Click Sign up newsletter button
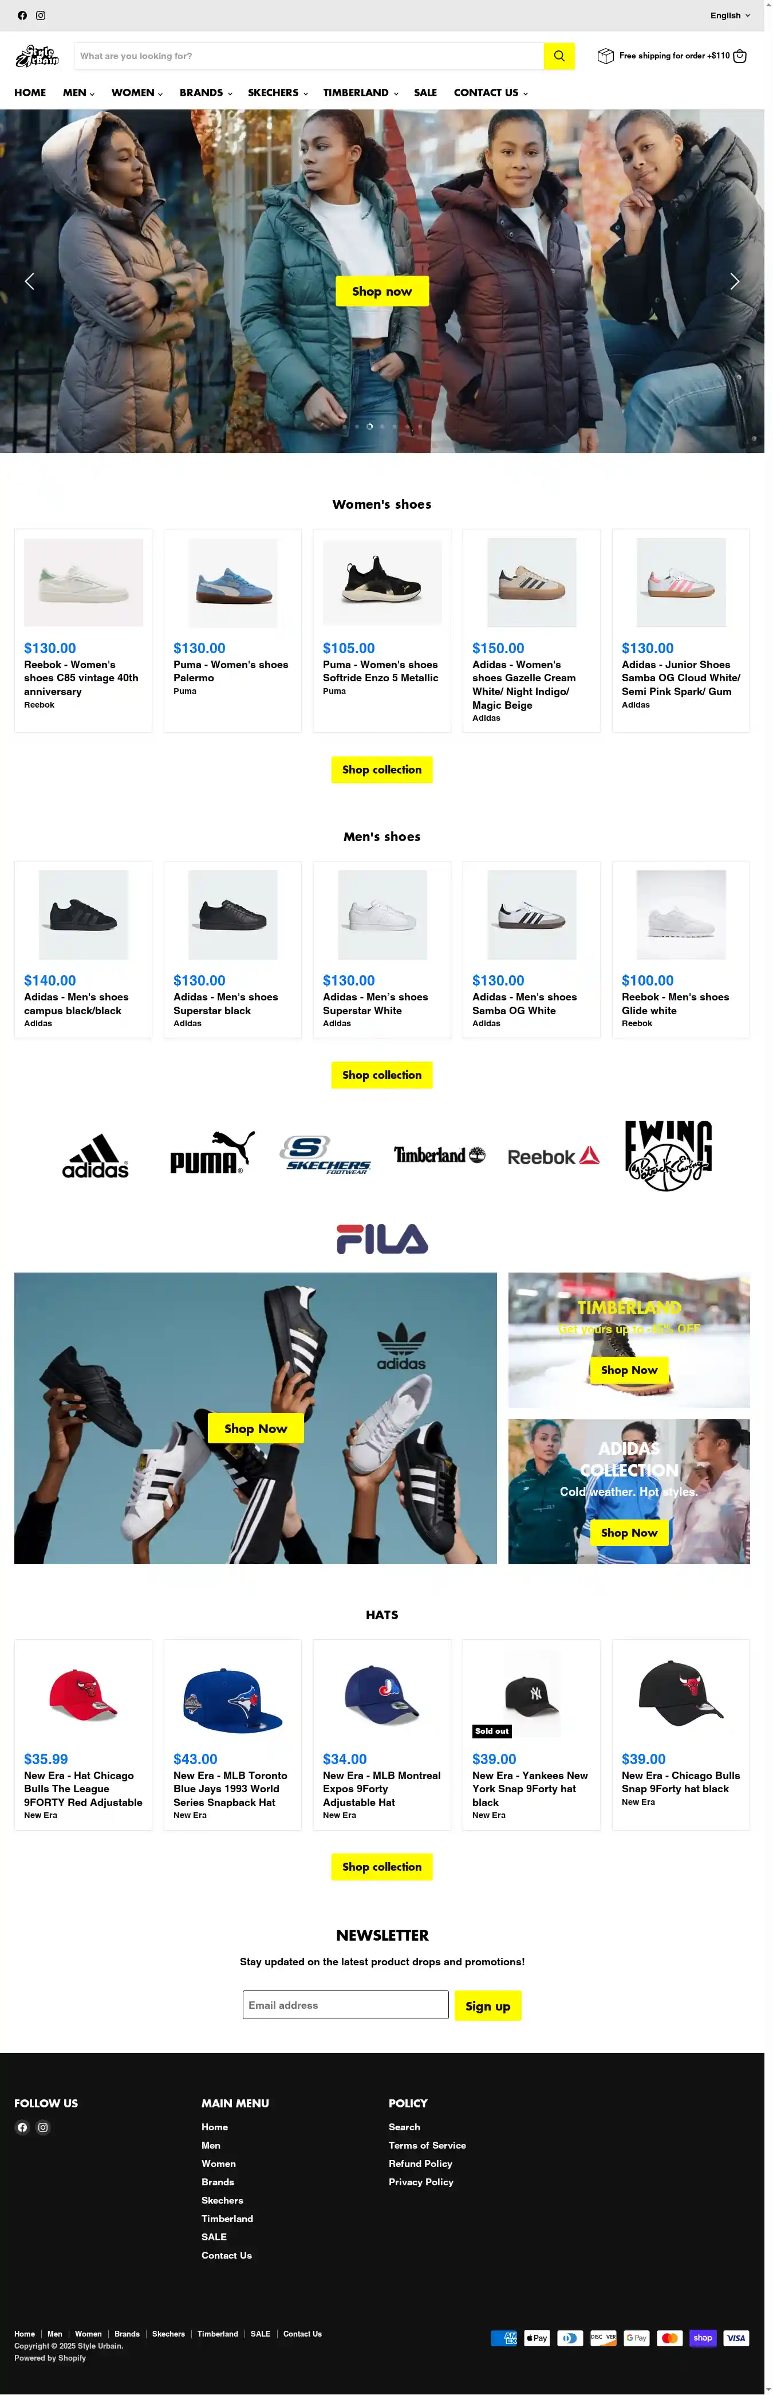773x2395 pixels. point(488,2005)
